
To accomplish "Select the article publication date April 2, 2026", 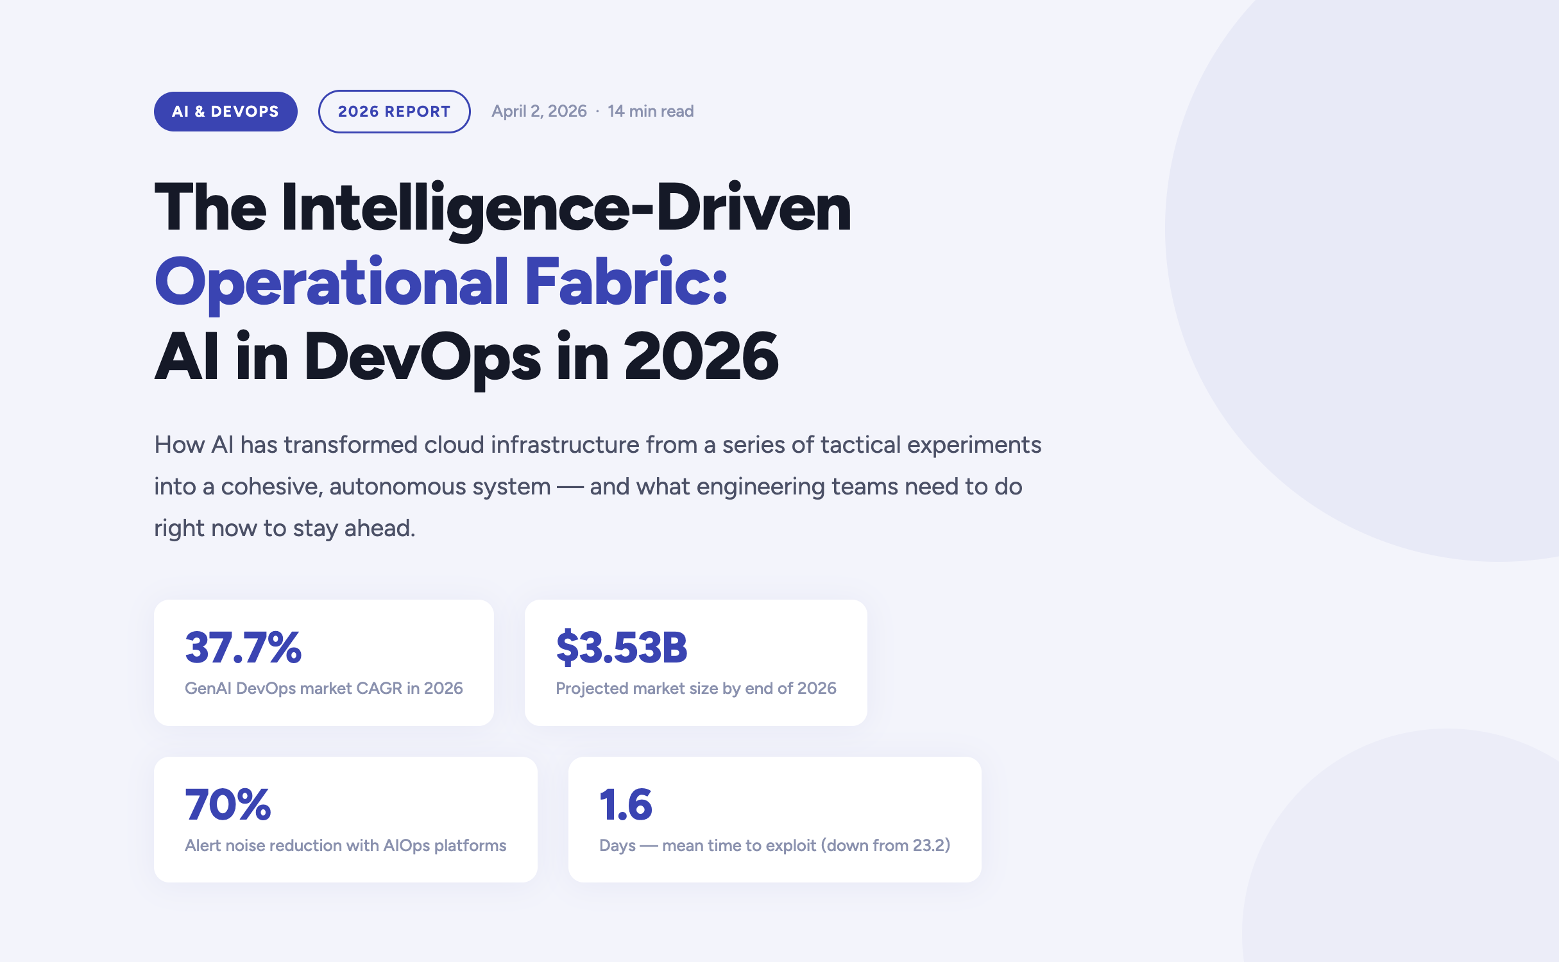I will [539, 110].
